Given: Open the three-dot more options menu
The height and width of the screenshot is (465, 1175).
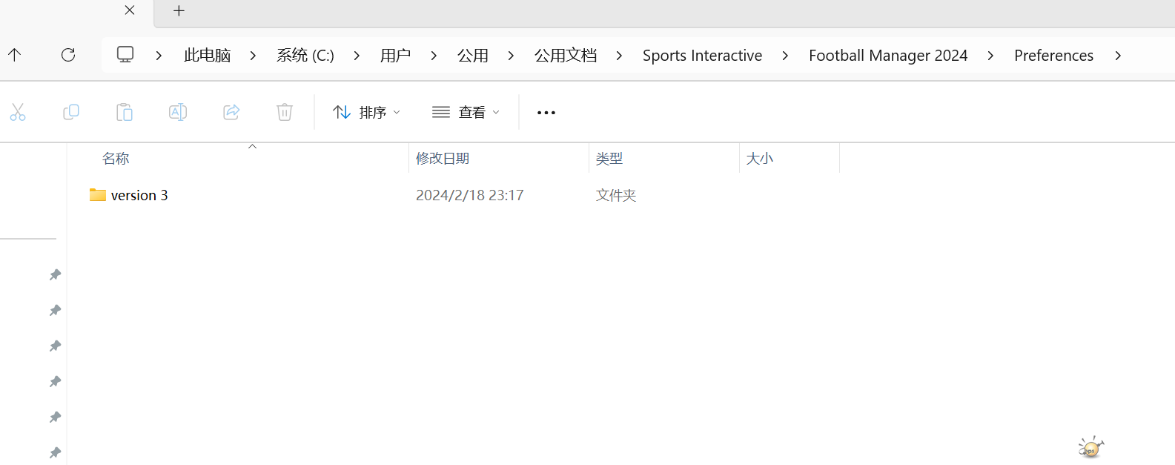Looking at the screenshot, I should pos(546,113).
